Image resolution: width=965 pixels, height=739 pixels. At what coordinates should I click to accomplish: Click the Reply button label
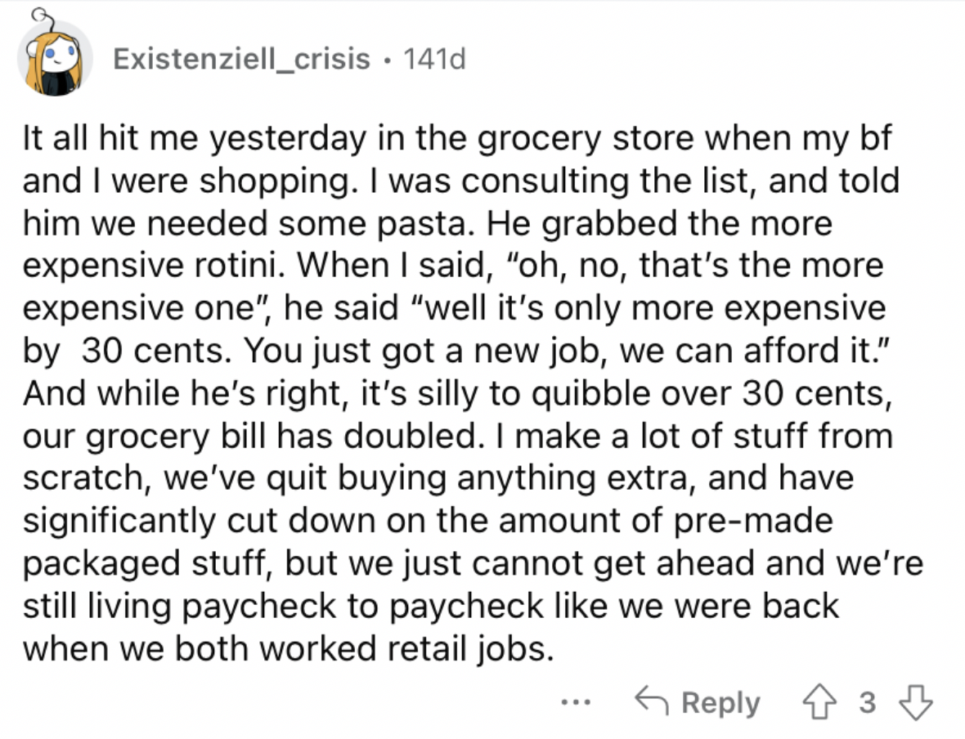click(720, 703)
